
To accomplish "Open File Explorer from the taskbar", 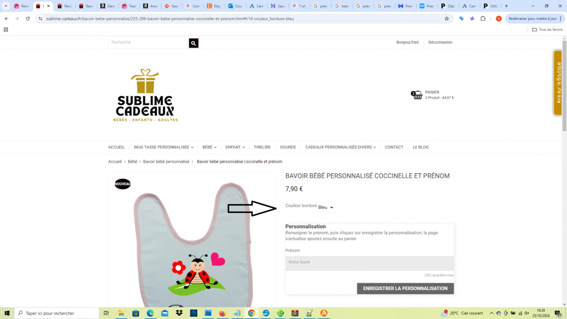I will point(121,313).
